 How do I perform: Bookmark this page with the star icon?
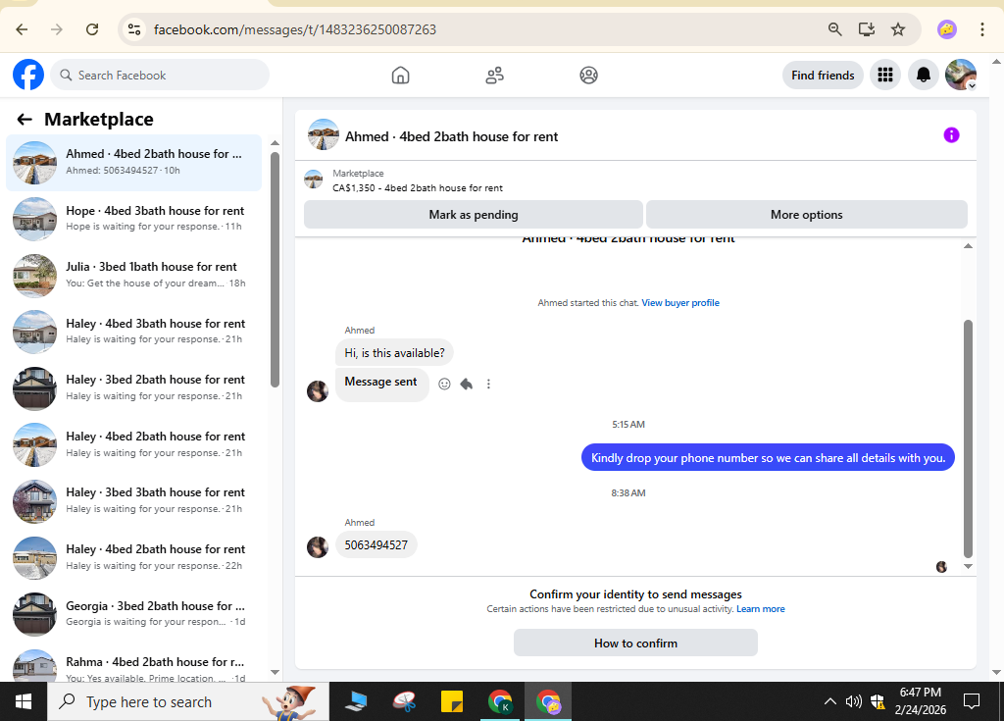pos(898,29)
